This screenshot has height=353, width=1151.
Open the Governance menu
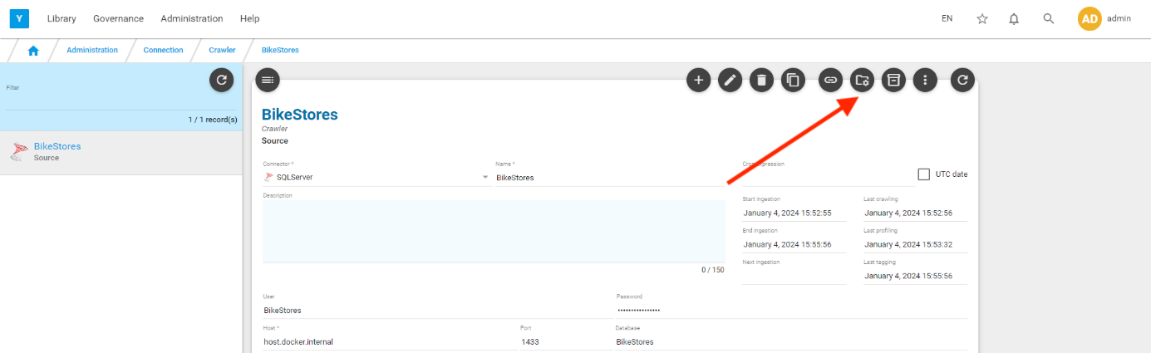point(118,18)
